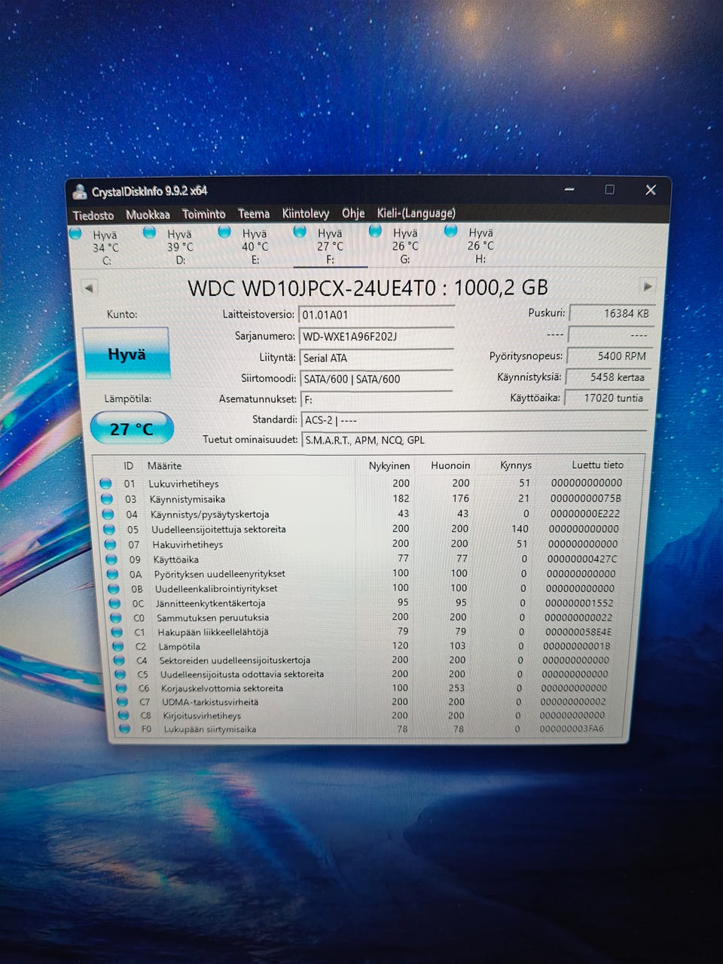Click the status dot for attribute 09 Käyttöaika
The image size is (723, 964).
111,560
